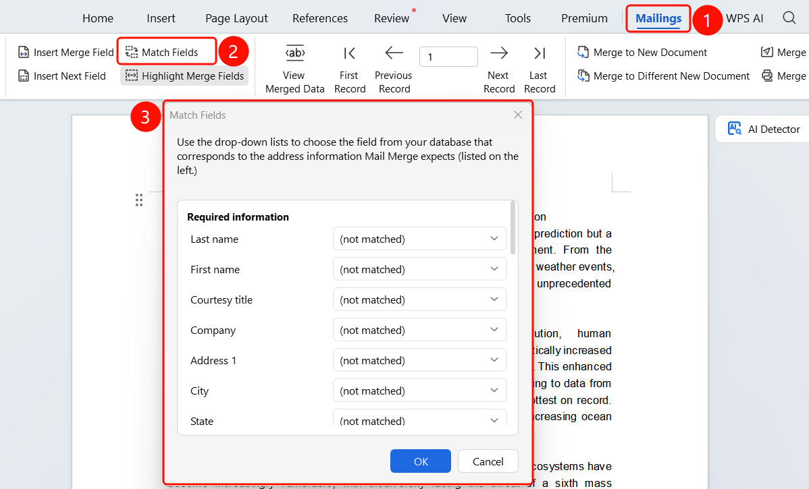Switch to the Insert tab

161,19
